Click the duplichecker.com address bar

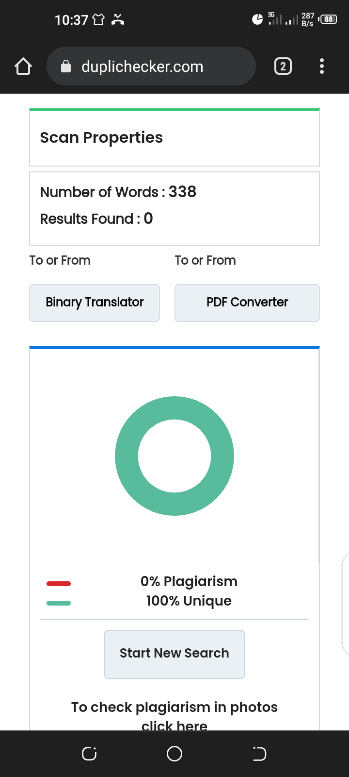(x=150, y=66)
